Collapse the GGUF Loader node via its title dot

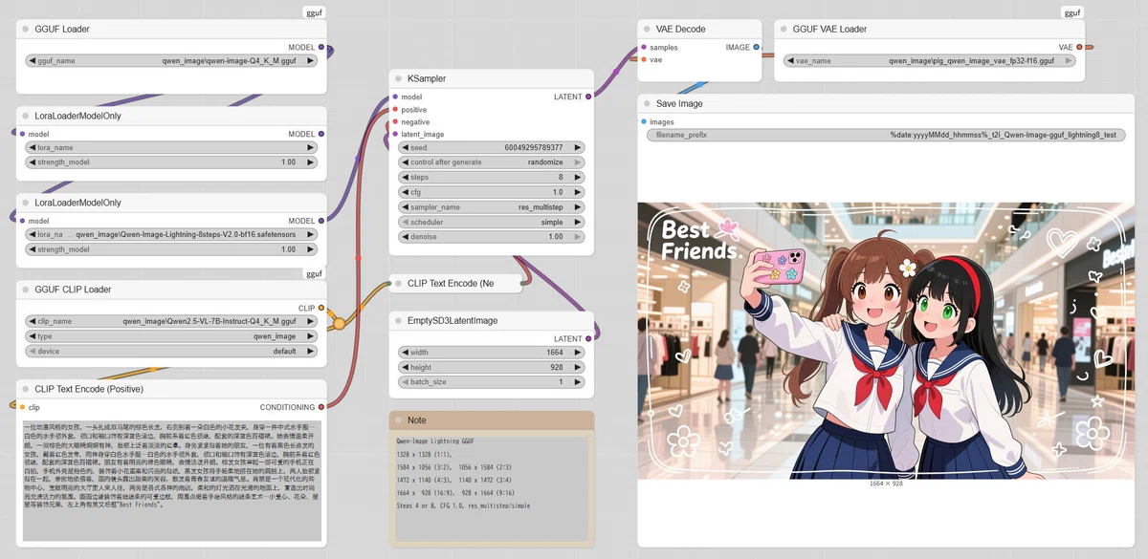point(26,29)
